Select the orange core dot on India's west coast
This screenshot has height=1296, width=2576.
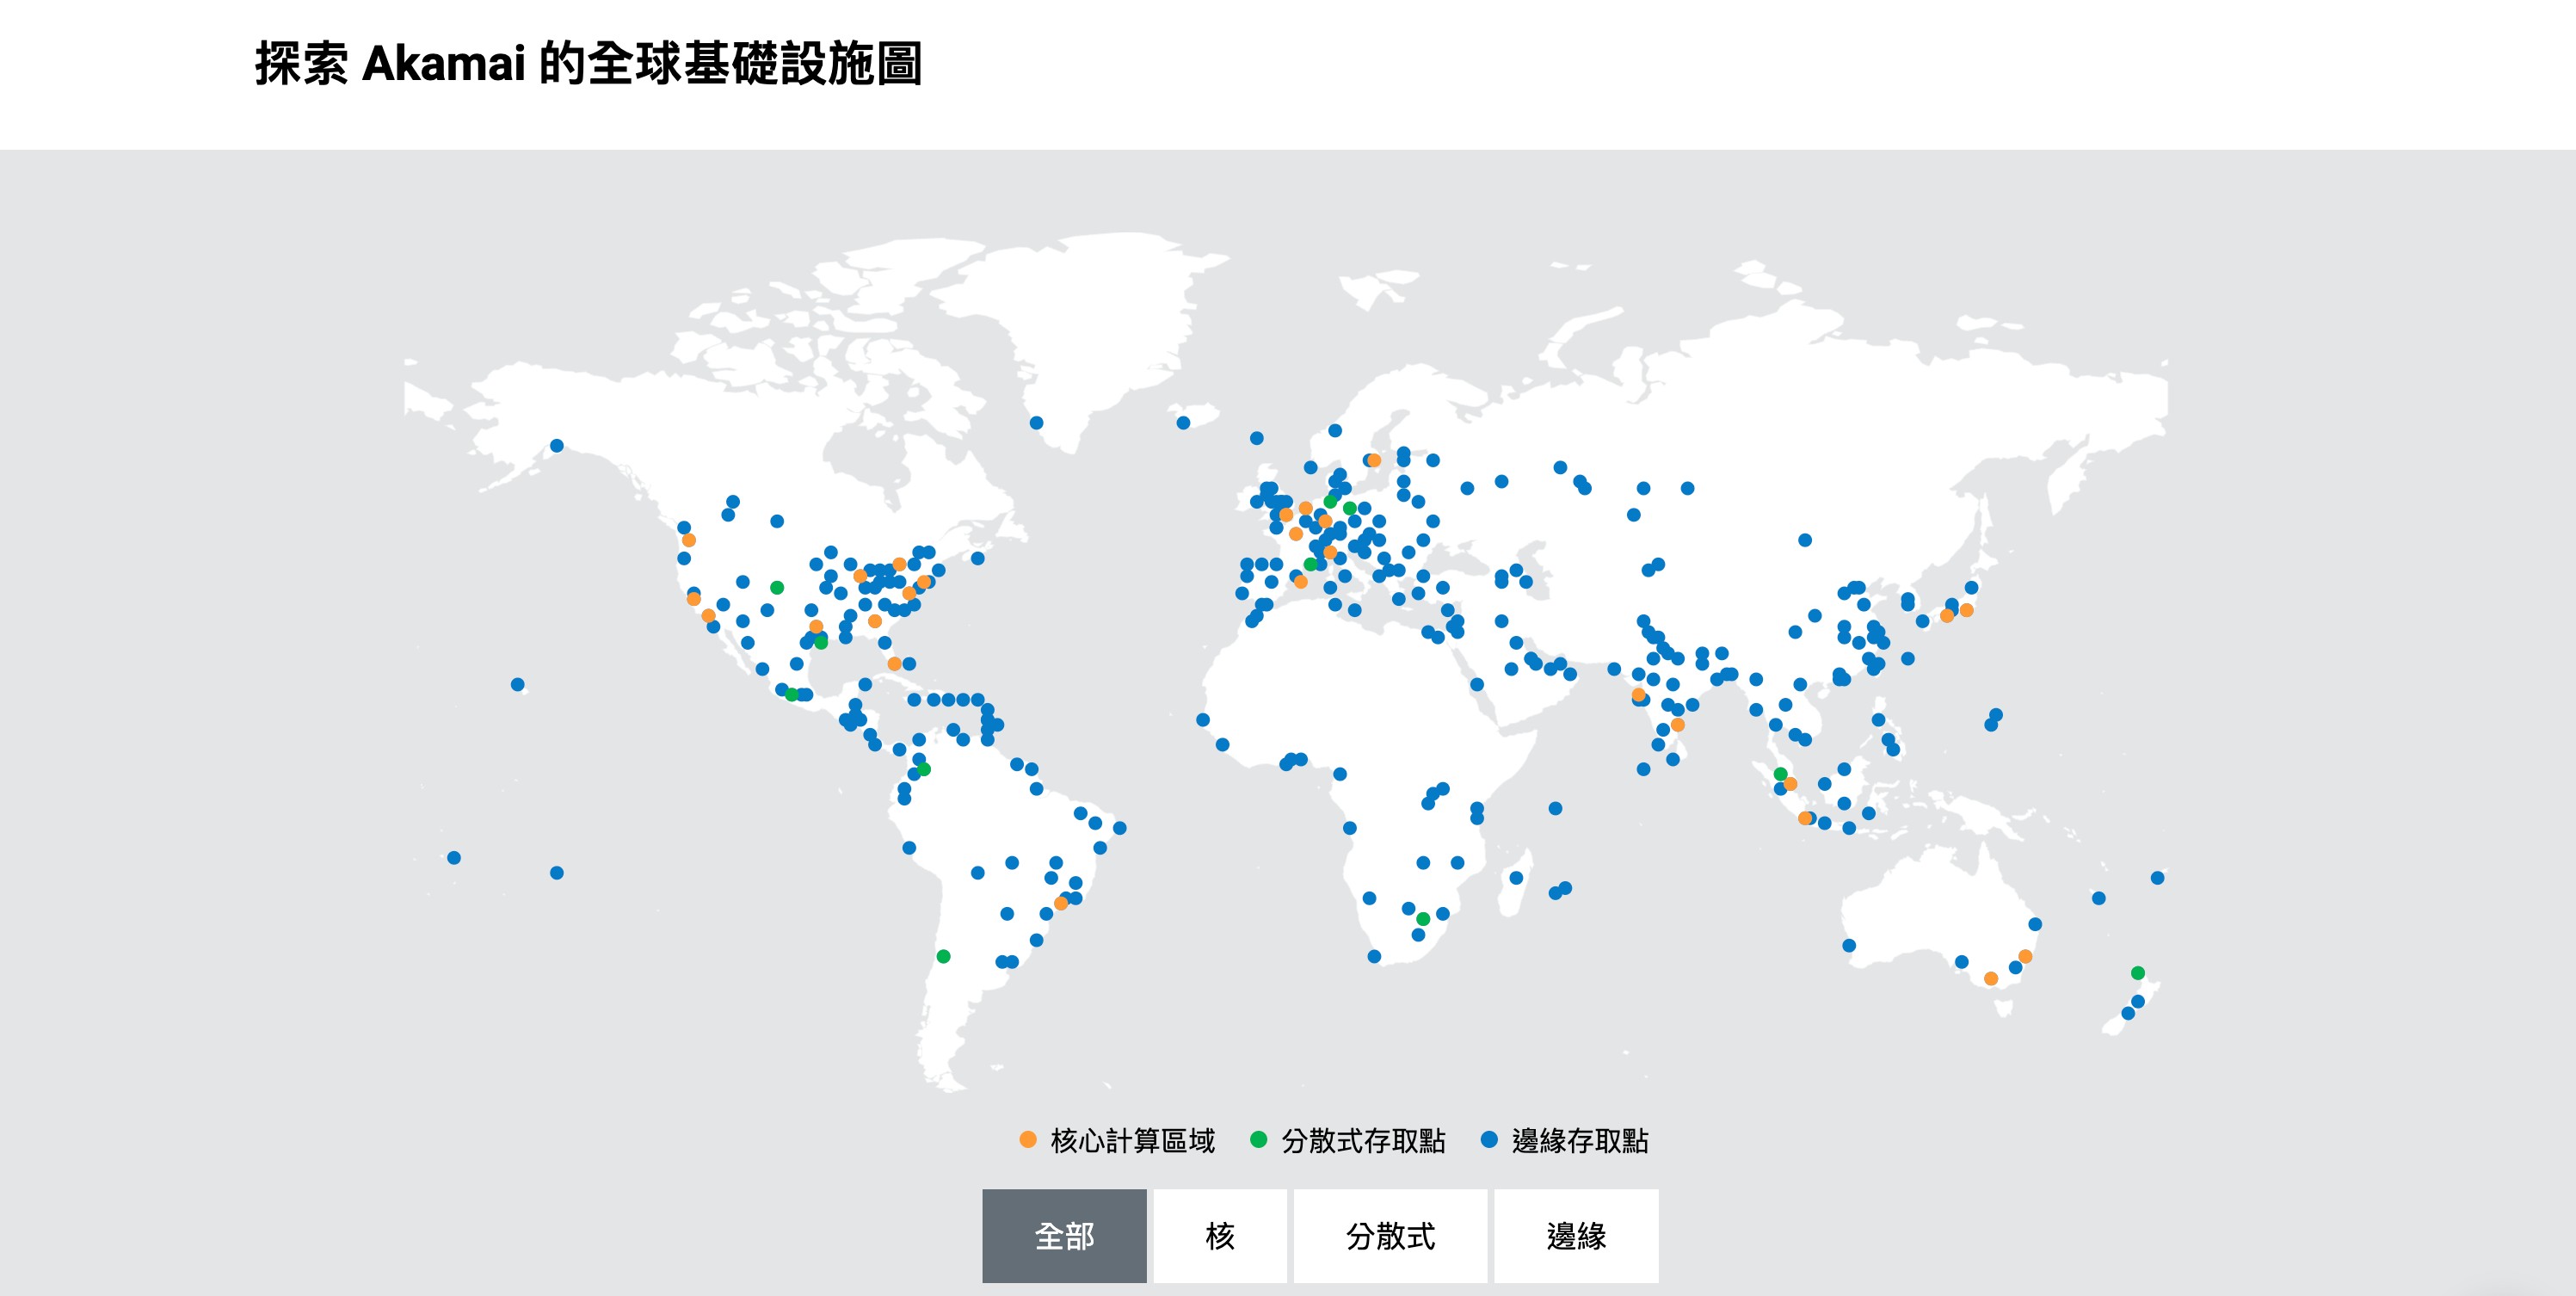pos(1638,695)
